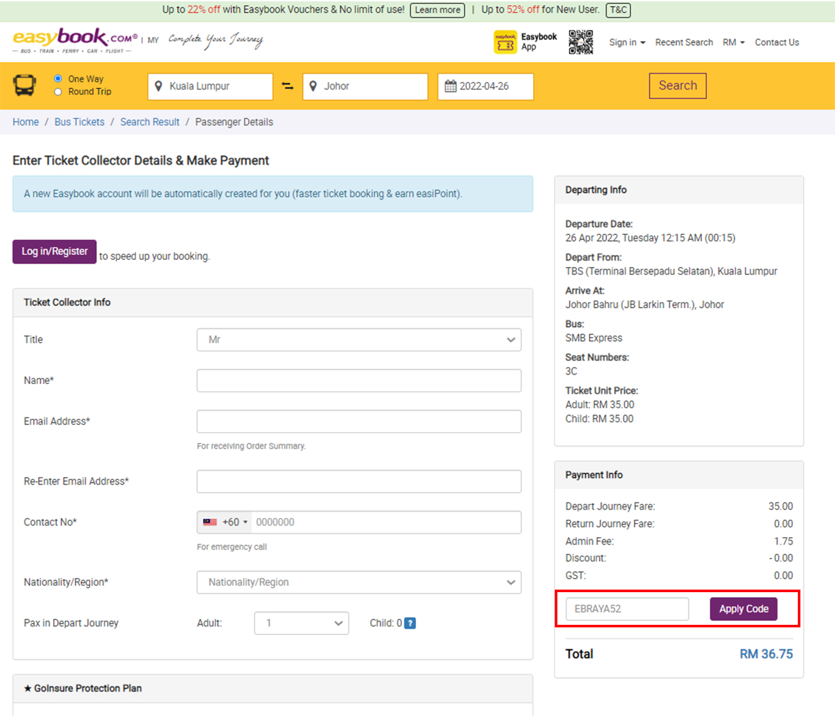Go to Search Result breadcrumb link
This screenshot has height=717, width=835.
pyautogui.click(x=150, y=122)
